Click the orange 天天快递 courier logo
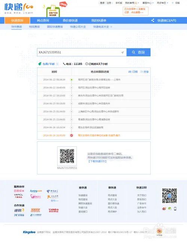187x243 pixels. click(36, 210)
